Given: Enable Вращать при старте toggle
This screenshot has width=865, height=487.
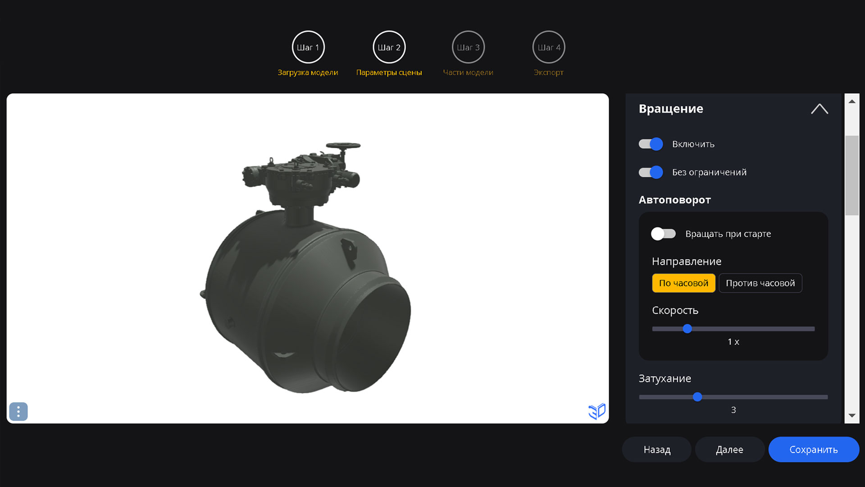Looking at the screenshot, I should point(663,234).
